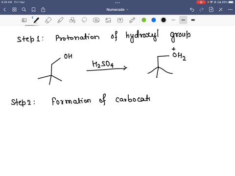Select the Laser pointer tool
The image size is (235, 176).
coord(132,20)
